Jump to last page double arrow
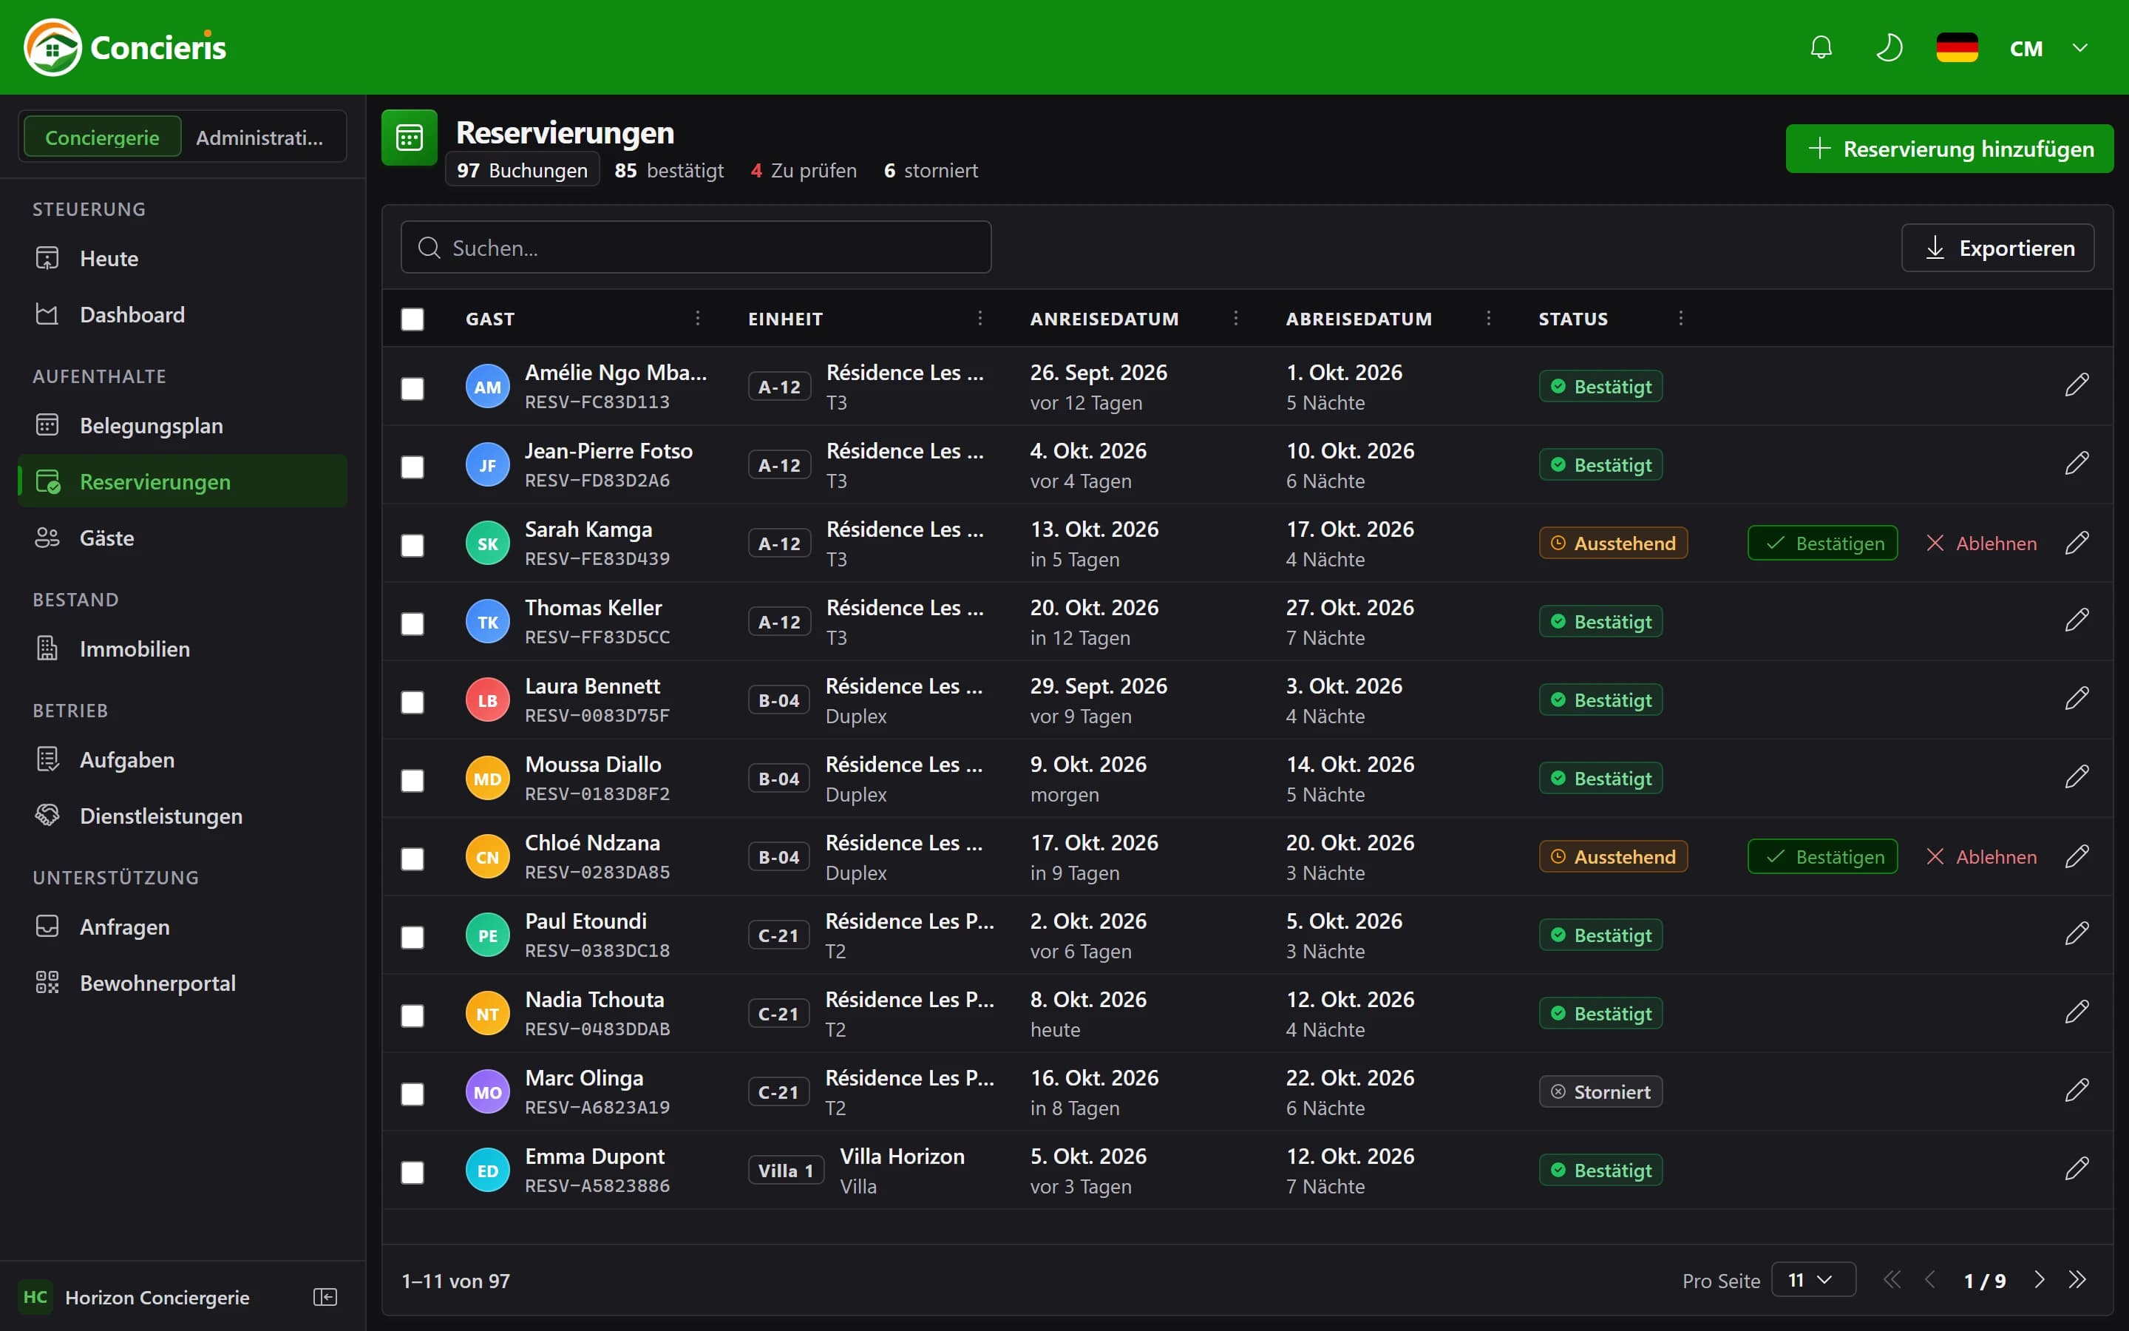This screenshot has height=1331, width=2129. coord(2077,1280)
